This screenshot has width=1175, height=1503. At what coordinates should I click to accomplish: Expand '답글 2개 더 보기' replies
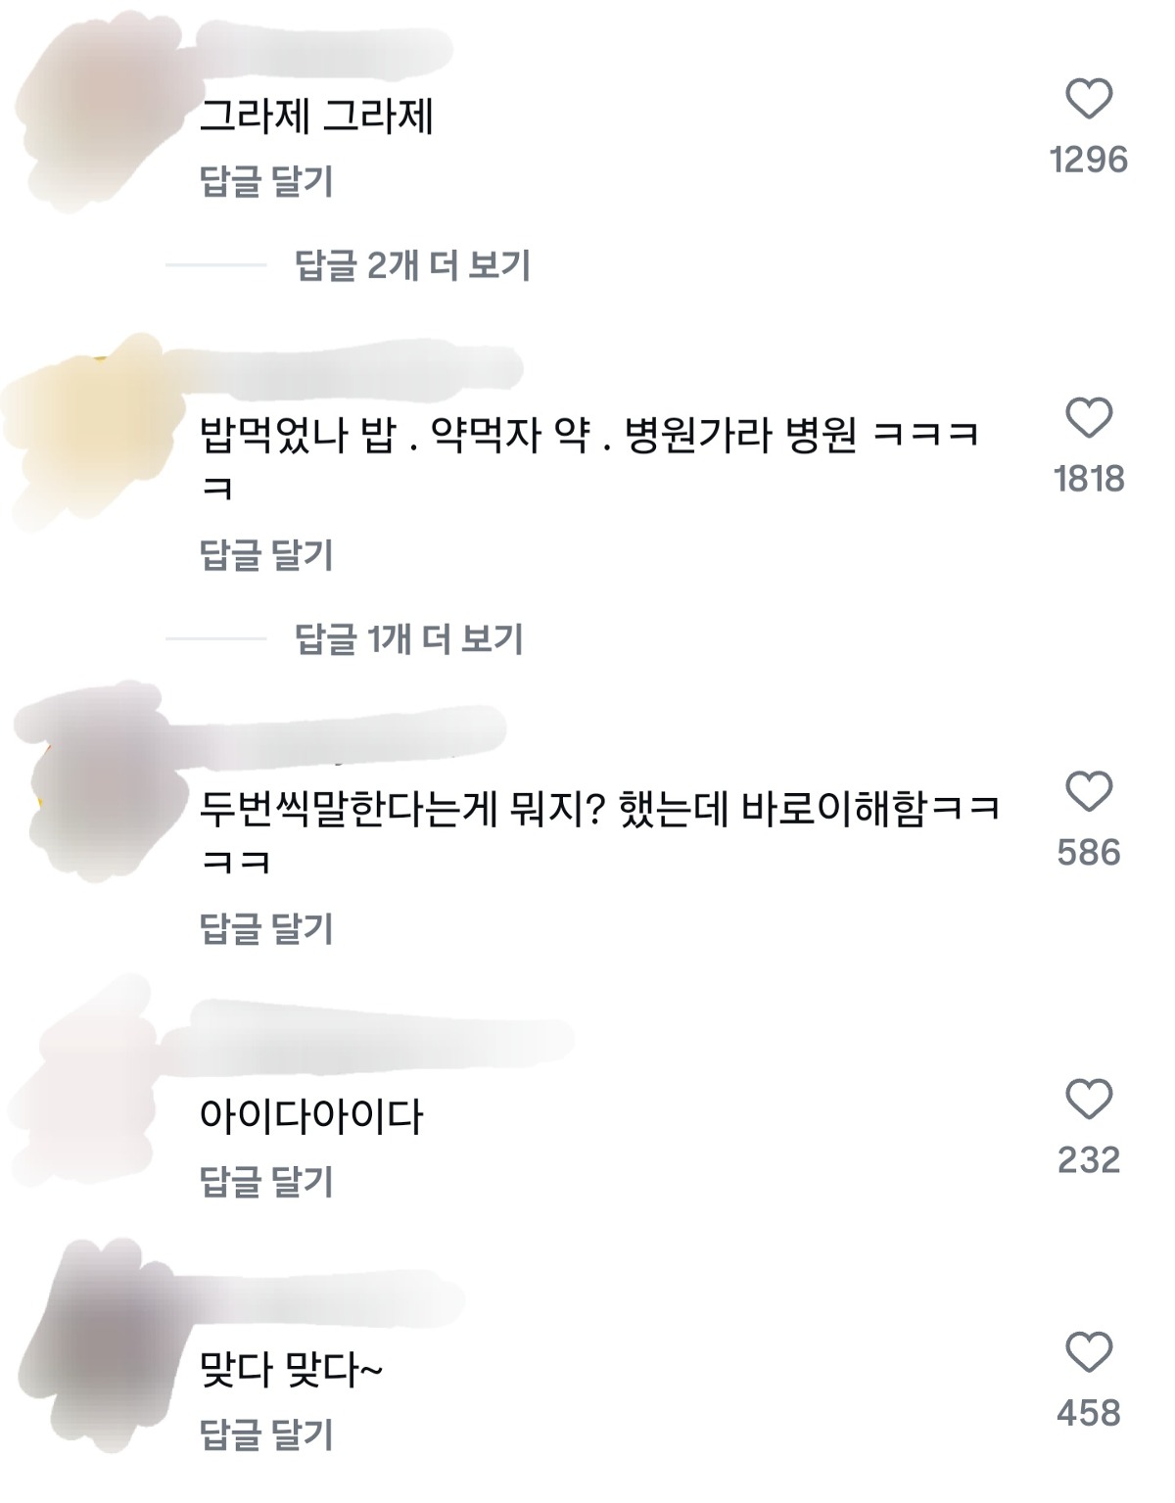(412, 265)
